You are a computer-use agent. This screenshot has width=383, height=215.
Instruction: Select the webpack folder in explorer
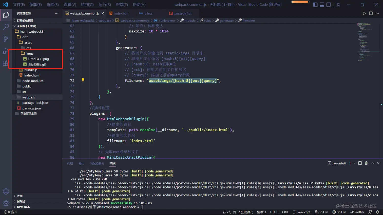point(37,97)
